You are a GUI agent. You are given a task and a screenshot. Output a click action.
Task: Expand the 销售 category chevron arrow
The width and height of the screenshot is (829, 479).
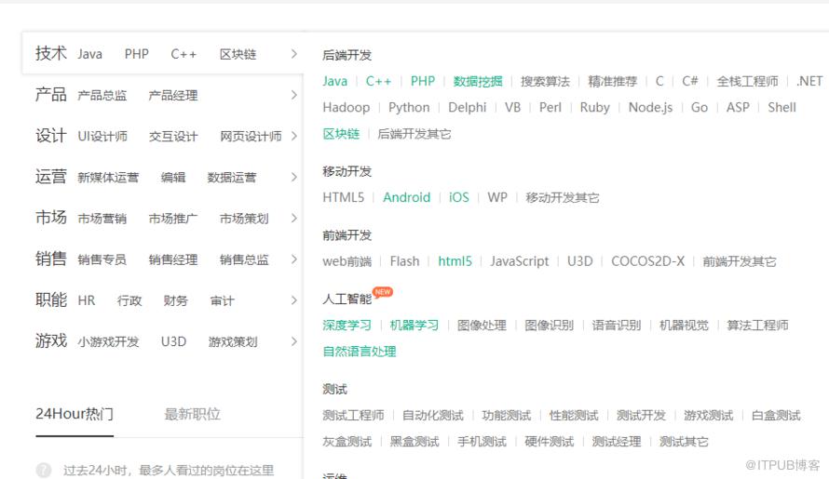(x=294, y=259)
